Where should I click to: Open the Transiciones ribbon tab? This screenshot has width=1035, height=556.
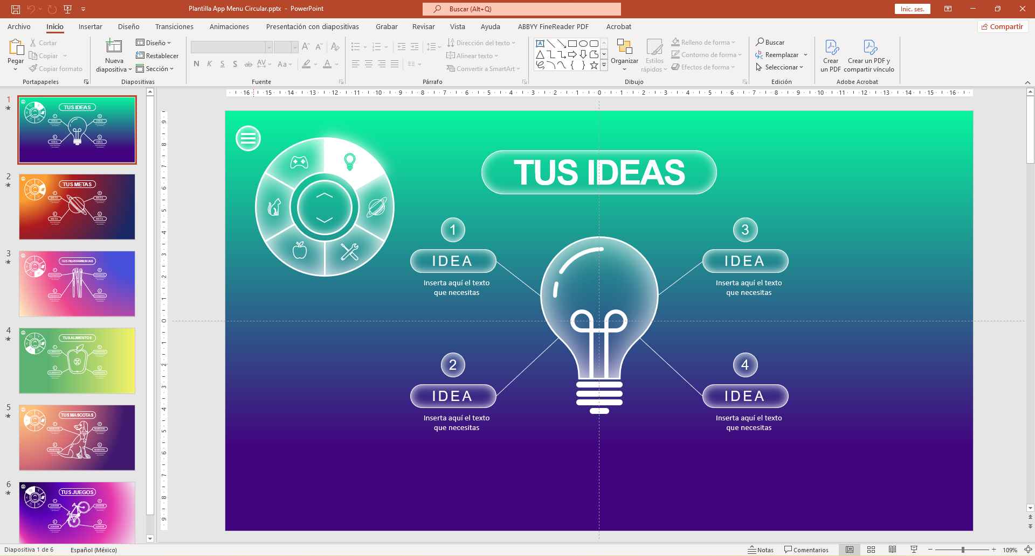(x=174, y=26)
